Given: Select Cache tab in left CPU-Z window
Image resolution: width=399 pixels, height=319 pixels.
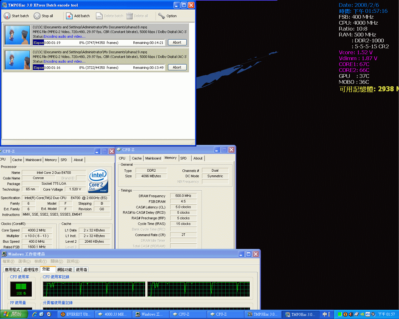Looking at the screenshot, I should pos(17,160).
